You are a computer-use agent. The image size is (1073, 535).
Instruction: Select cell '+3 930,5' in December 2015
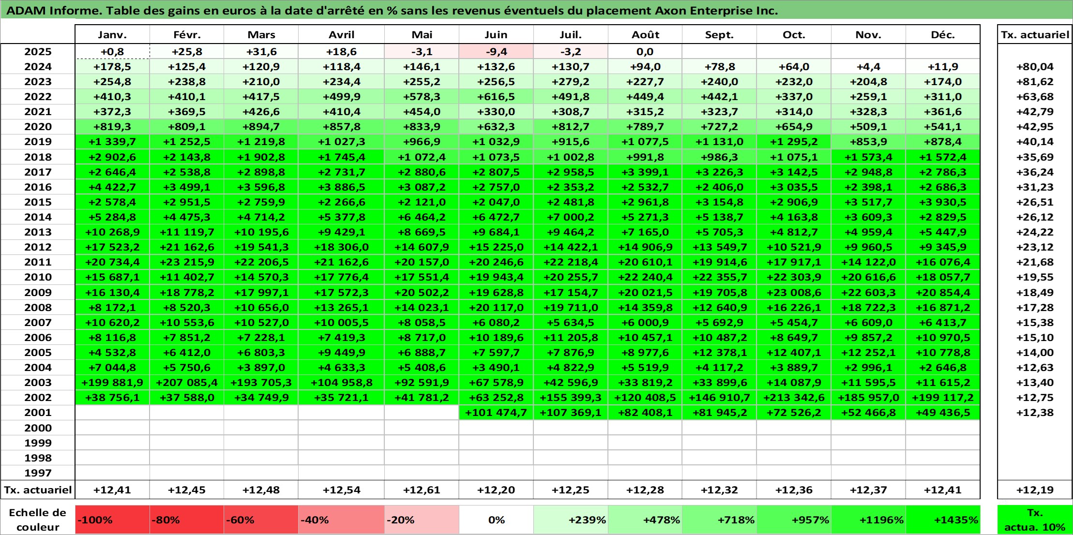(943, 202)
